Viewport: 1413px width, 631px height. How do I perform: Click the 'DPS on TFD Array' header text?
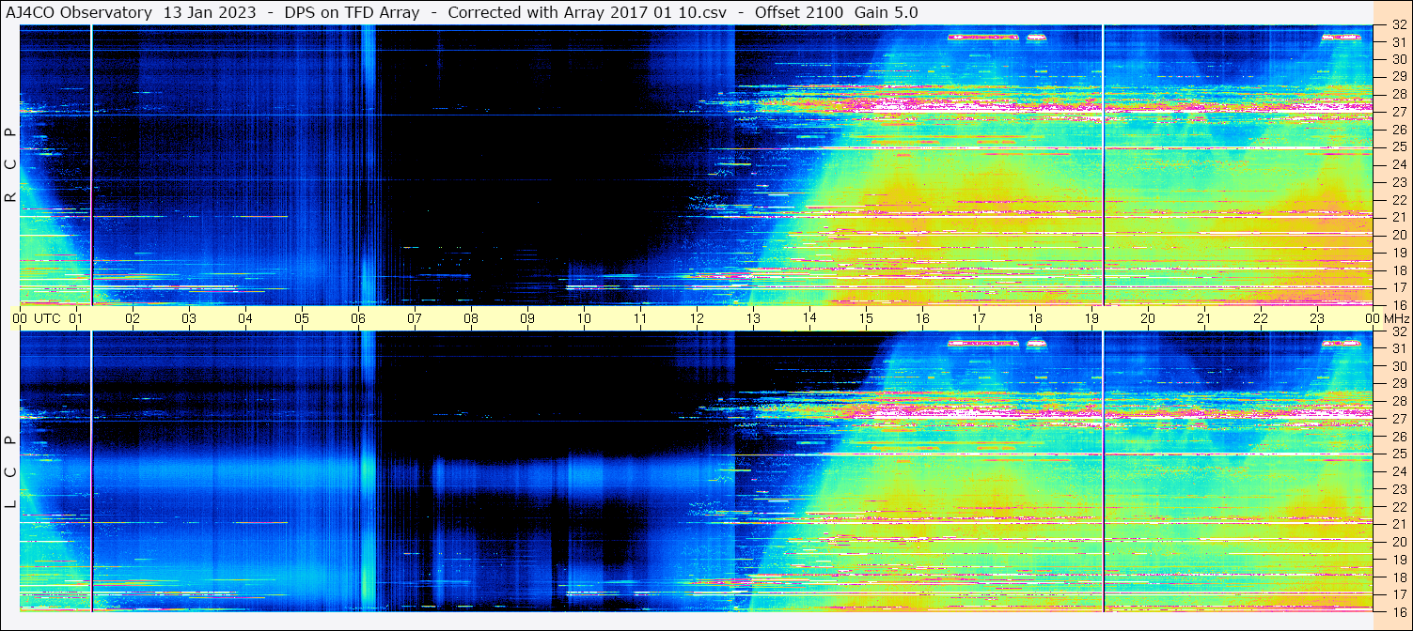coord(352,12)
